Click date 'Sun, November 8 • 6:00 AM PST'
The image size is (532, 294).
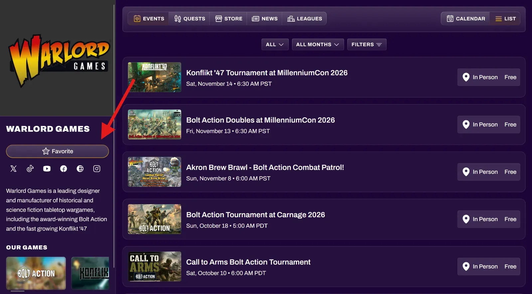pos(228,178)
